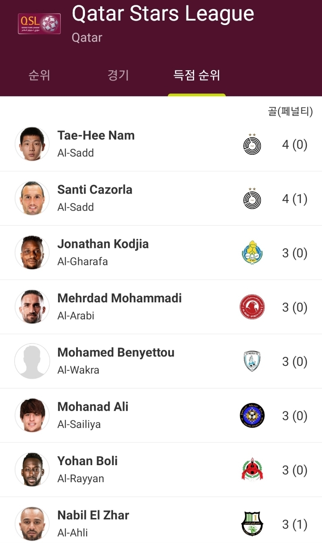Tap the Qatar Stars League logo
The height and width of the screenshot is (543, 322).
(x=39, y=24)
